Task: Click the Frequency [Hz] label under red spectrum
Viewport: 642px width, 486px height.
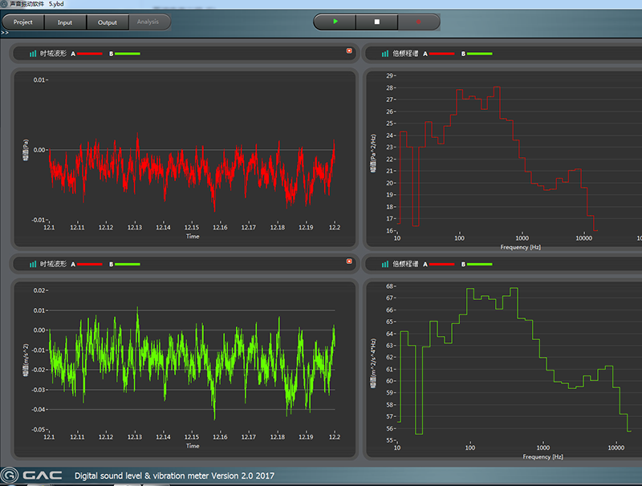Action: [520, 247]
